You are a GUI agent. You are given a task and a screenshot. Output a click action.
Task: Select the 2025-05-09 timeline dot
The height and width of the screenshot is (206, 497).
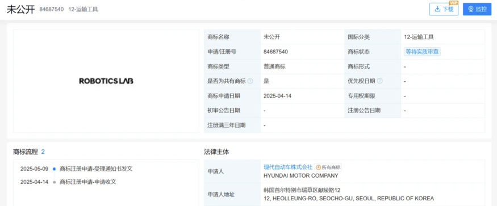coord(54,169)
